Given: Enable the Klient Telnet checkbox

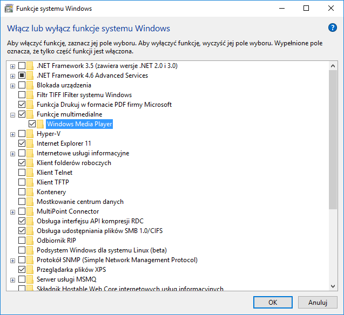Looking at the screenshot, I should coord(22,173).
